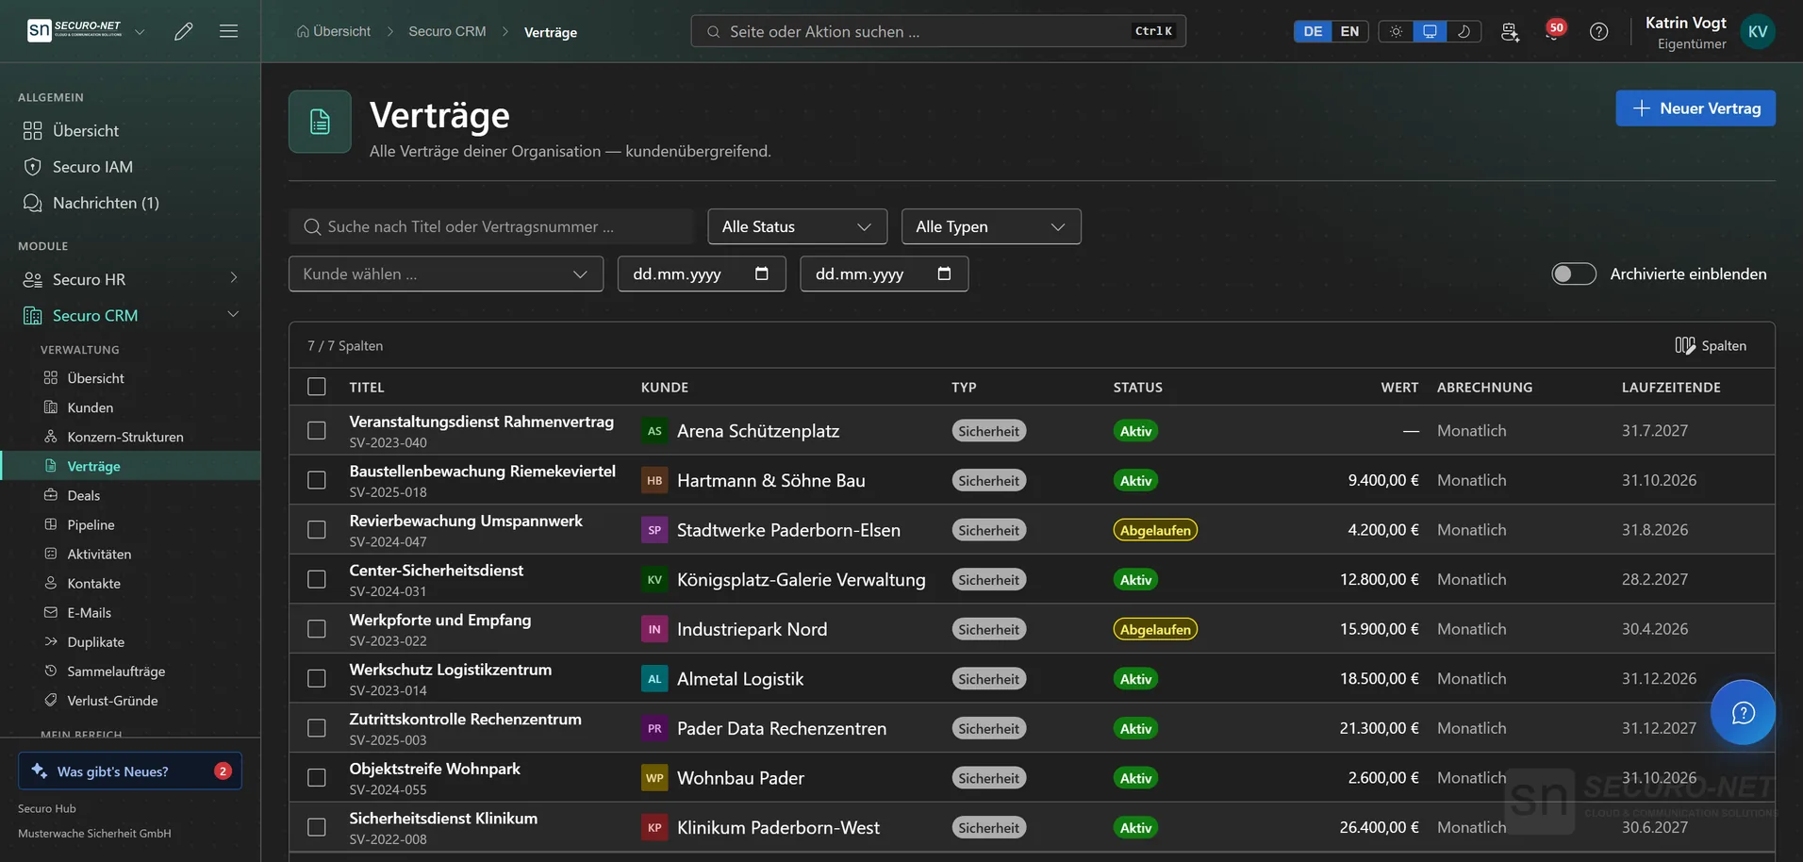Screen dimensions: 1803x862
Task: Select checkbox for Revierbewachung Umspannwerk row
Action: click(317, 530)
